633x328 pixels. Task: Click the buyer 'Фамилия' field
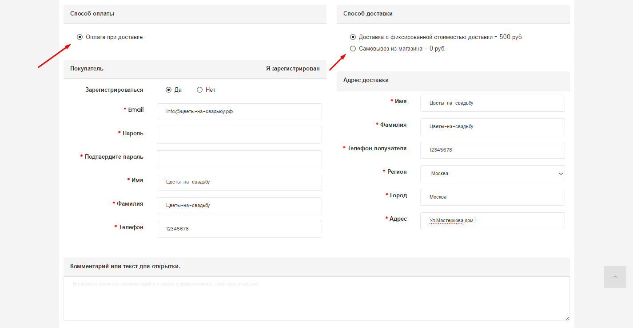(x=239, y=206)
